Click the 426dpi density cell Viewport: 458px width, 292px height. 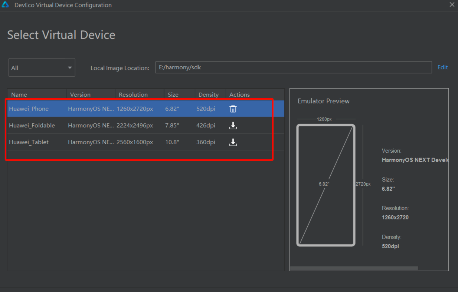tap(206, 126)
